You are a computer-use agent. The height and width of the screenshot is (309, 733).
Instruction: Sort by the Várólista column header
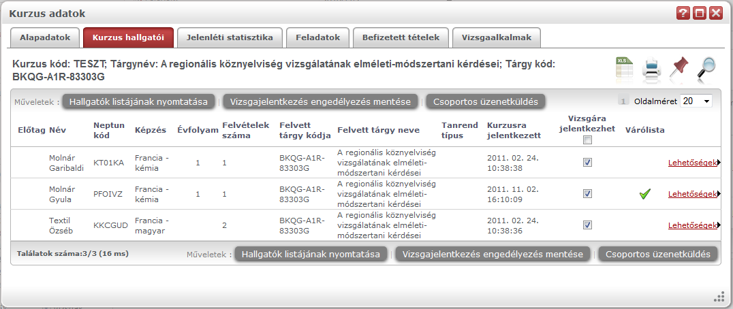(x=644, y=130)
